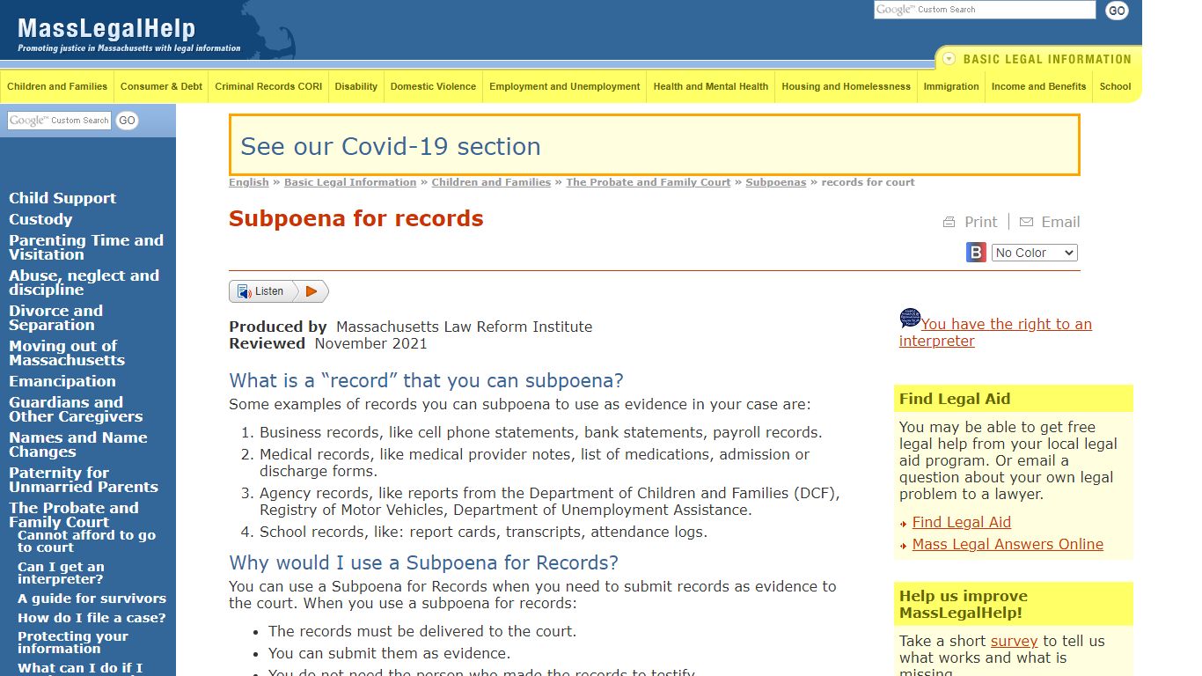The width and height of the screenshot is (1202, 676).
Task: Open the Consumer & Debt tab
Action: 161,86
